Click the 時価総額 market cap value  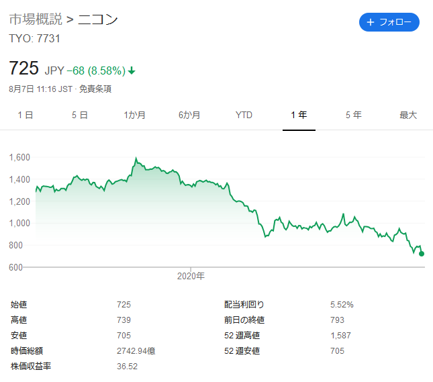[x=137, y=351]
